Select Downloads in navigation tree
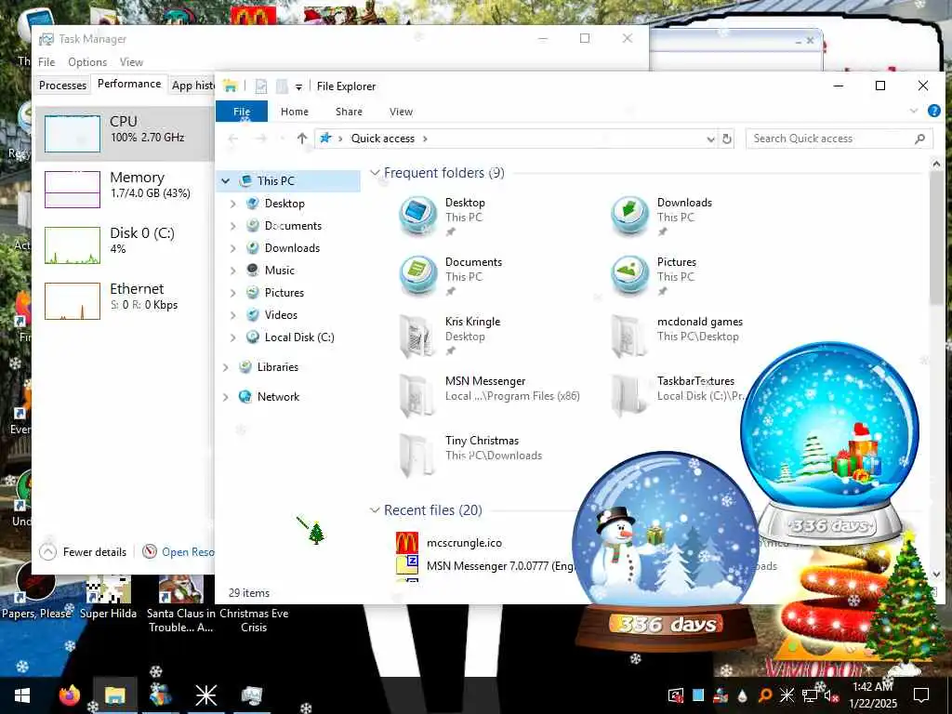 pyautogui.click(x=292, y=248)
